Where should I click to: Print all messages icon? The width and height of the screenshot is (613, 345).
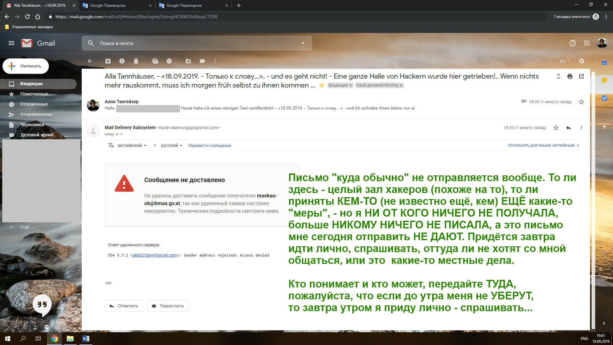(x=570, y=76)
